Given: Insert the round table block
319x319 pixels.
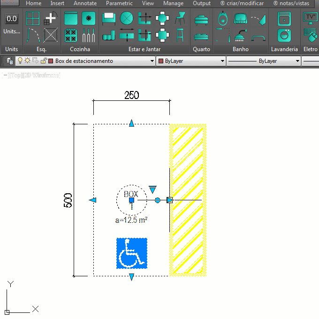Looking at the screenshot, I should [126, 19].
